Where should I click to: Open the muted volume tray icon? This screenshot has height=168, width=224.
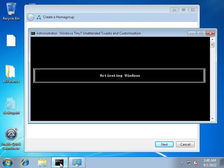coord(195,163)
